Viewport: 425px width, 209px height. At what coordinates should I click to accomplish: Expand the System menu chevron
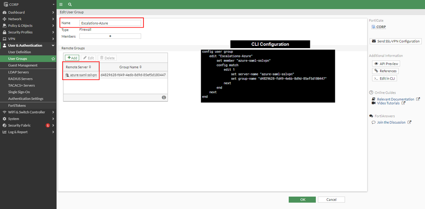pos(53,119)
